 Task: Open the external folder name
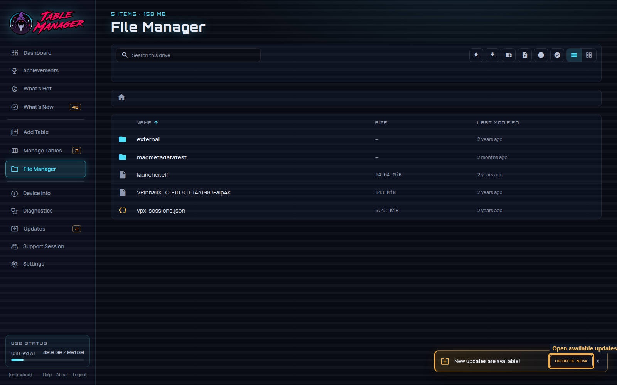148,139
